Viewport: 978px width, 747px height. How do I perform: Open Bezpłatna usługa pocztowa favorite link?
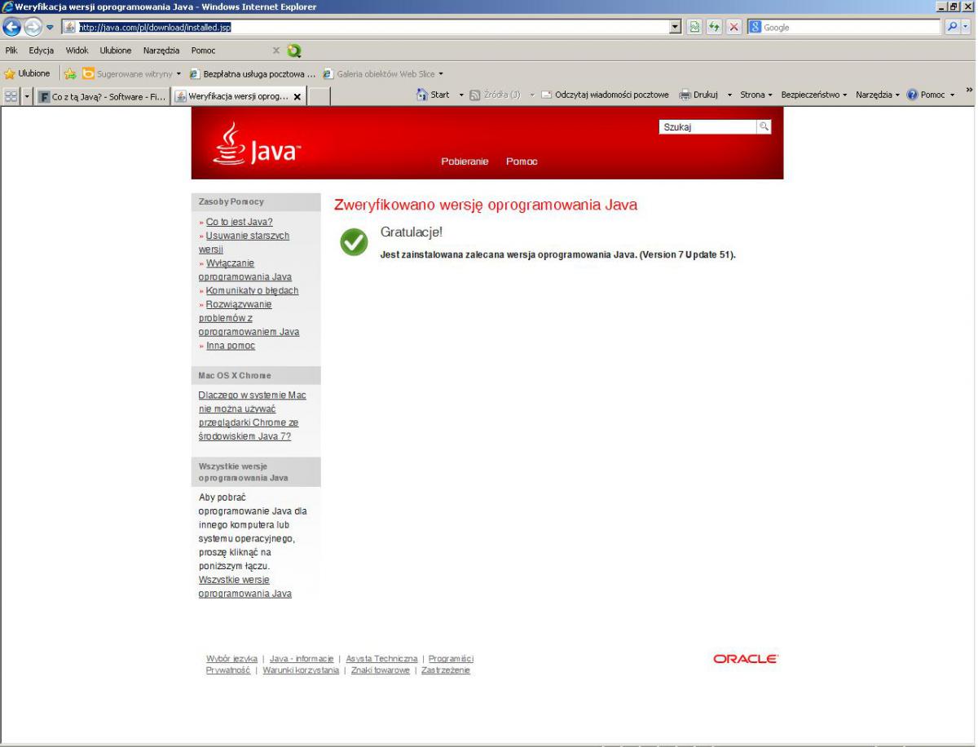pyautogui.click(x=253, y=73)
